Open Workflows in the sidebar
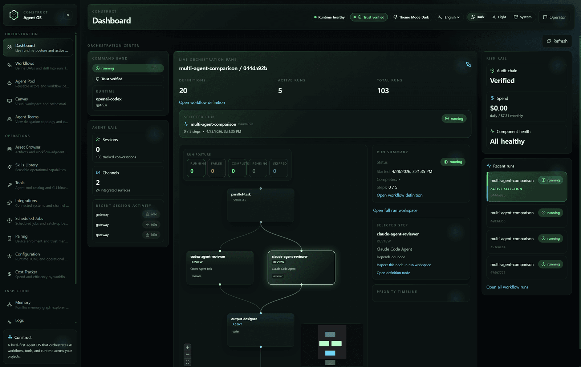The height and width of the screenshot is (367, 581). 38,65
